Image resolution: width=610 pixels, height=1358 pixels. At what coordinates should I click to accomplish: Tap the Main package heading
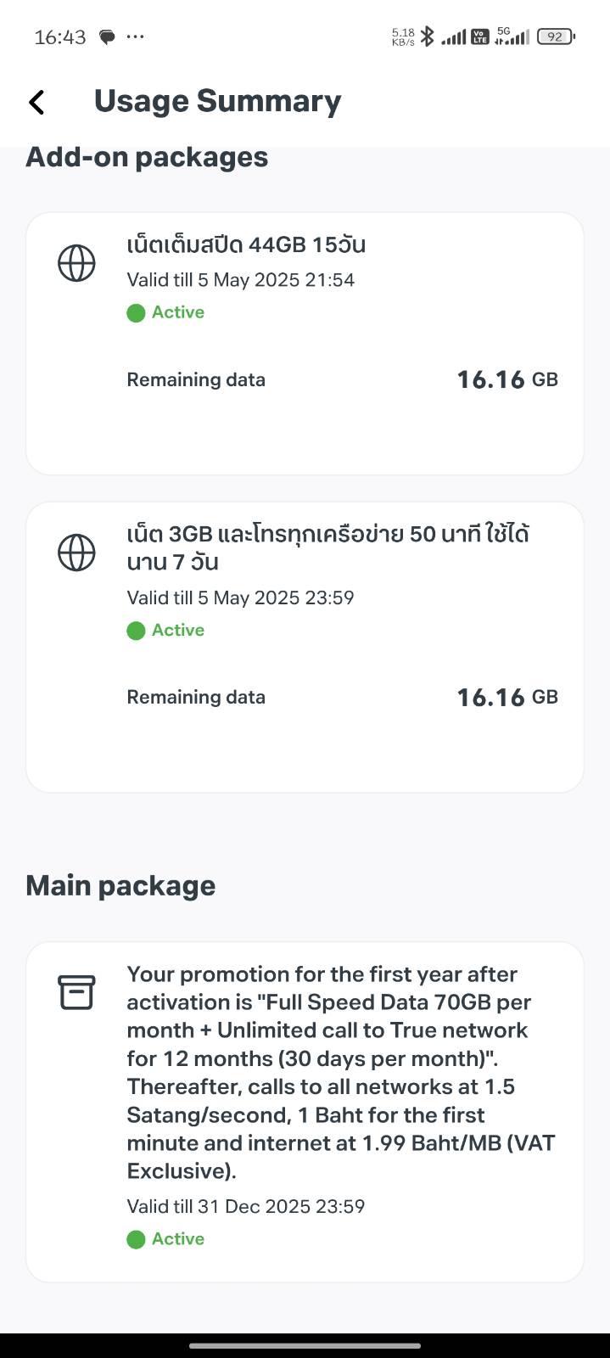click(120, 885)
